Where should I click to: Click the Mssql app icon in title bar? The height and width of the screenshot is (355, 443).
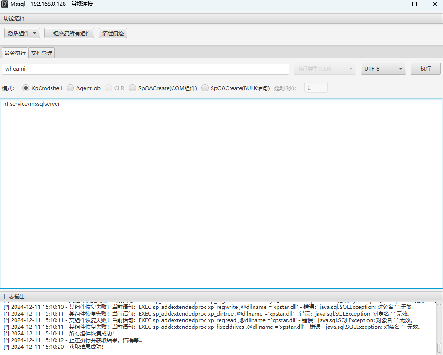coord(5,4)
